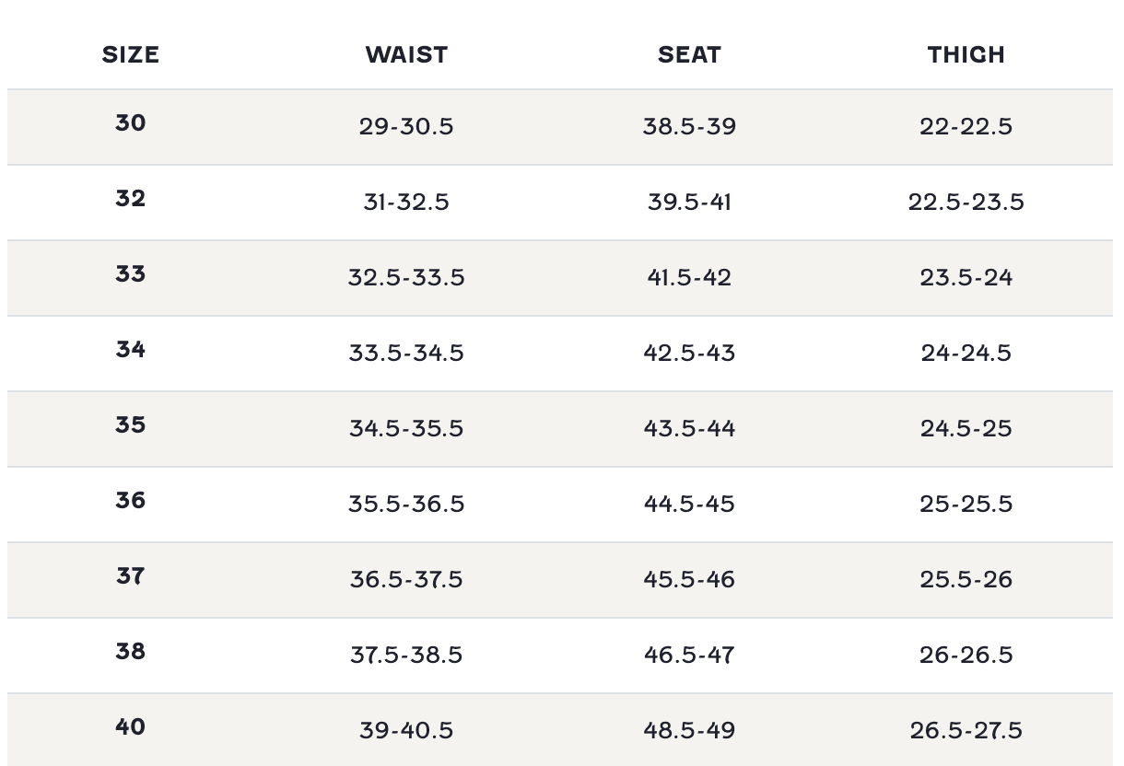Image resolution: width=1124 pixels, height=766 pixels.
Task: Click waist value 29-30.5
Action: tap(406, 126)
